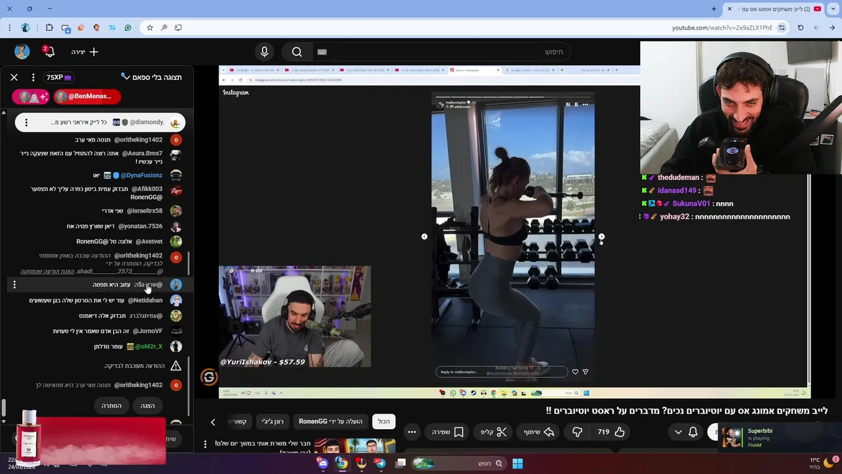Screen dimensions: 842x474
Task: Select the cut-off 'קשורי' filter chip
Action: click(238, 421)
